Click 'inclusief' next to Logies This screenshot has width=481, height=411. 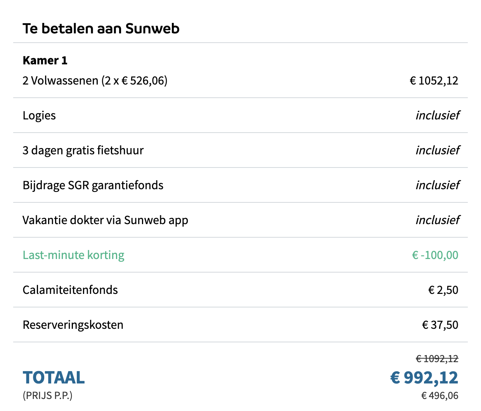(437, 115)
